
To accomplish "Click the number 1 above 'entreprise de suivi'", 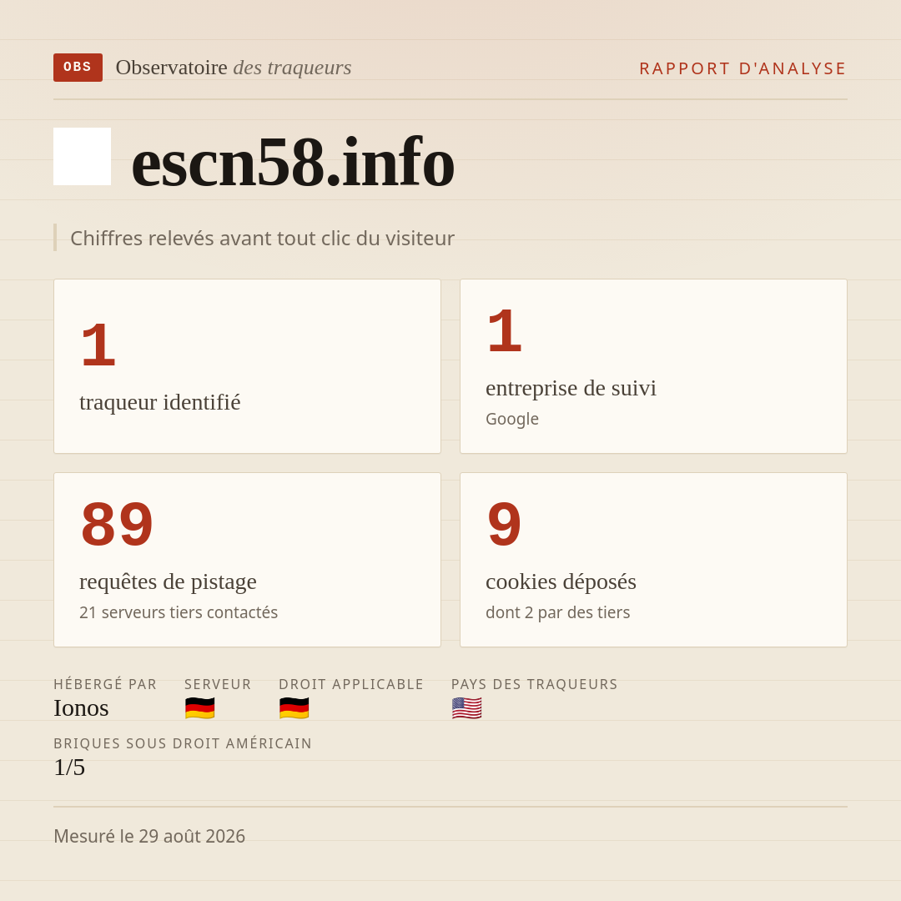I will click(505, 331).
